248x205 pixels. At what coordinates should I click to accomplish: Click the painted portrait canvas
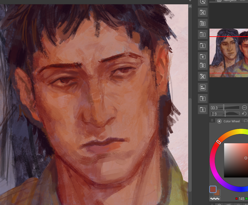[x=94, y=105]
